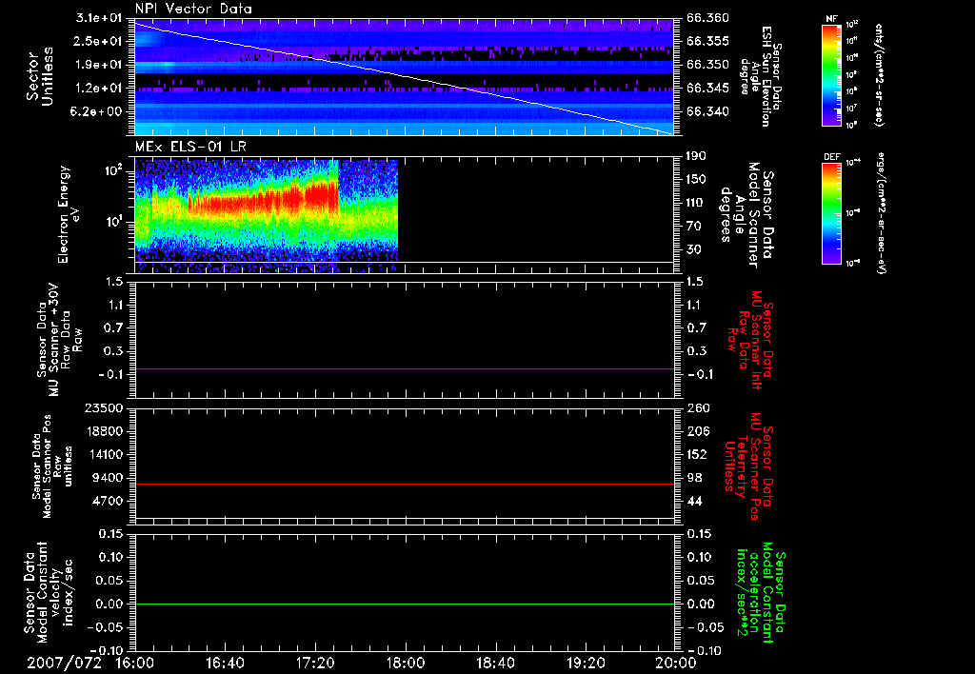The width and height of the screenshot is (975, 674).
Task: Click the 110 scanner angle tick
Action: 696,203
